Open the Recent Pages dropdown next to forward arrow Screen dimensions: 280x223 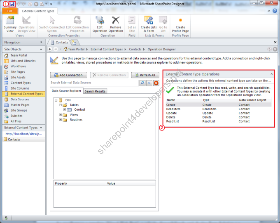point(61,49)
